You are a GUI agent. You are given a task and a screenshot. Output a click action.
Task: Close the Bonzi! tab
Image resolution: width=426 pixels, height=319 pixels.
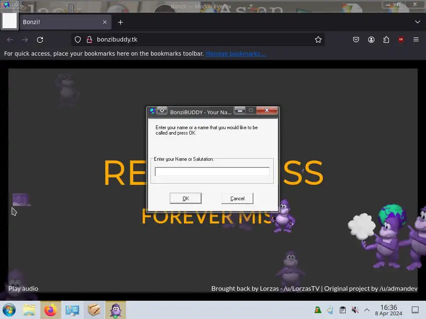point(105,22)
